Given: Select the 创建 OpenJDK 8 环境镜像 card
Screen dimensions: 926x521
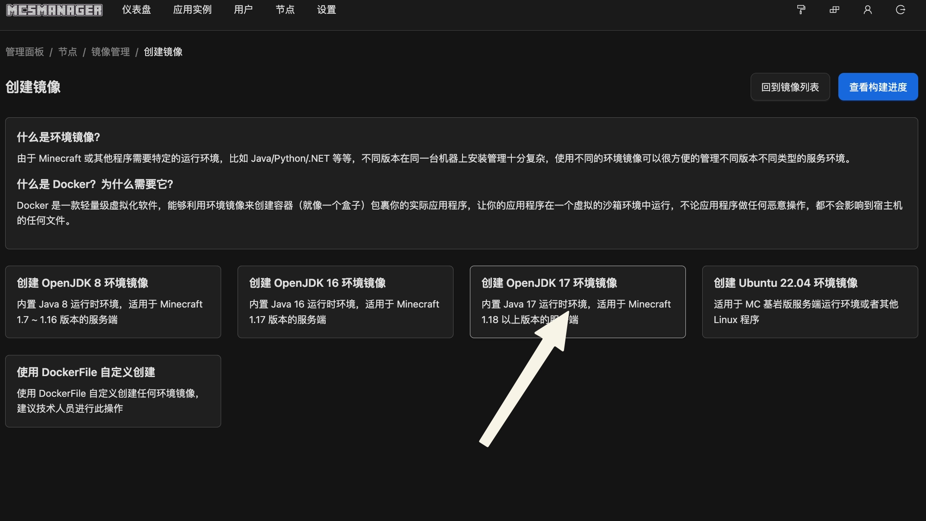Looking at the screenshot, I should tap(113, 301).
